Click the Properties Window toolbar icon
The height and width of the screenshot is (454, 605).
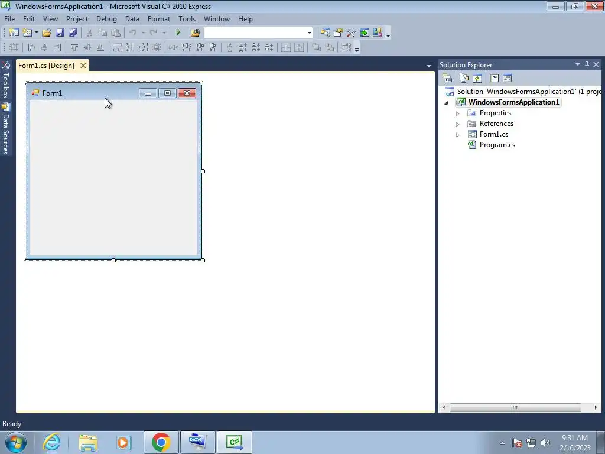point(339,33)
